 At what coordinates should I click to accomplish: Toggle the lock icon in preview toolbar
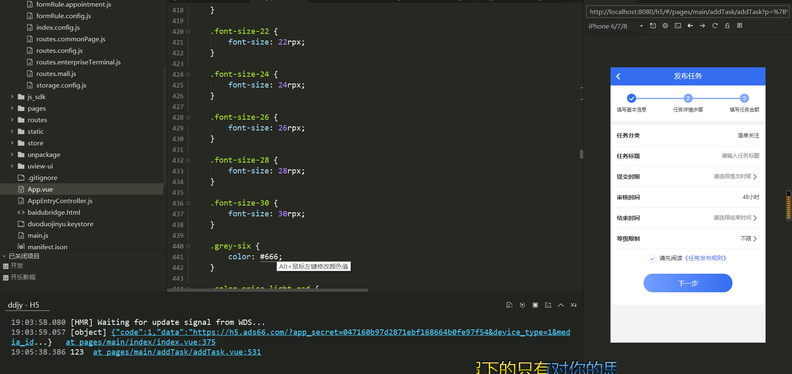coord(727,26)
